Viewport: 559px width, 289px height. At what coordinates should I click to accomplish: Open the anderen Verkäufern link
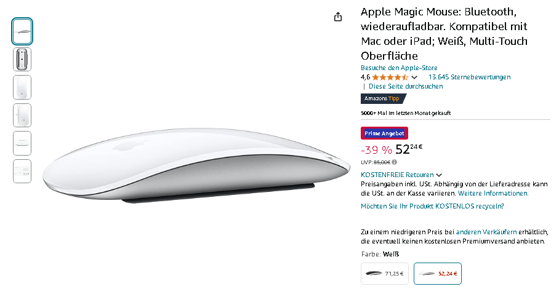[x=486, y=232]
